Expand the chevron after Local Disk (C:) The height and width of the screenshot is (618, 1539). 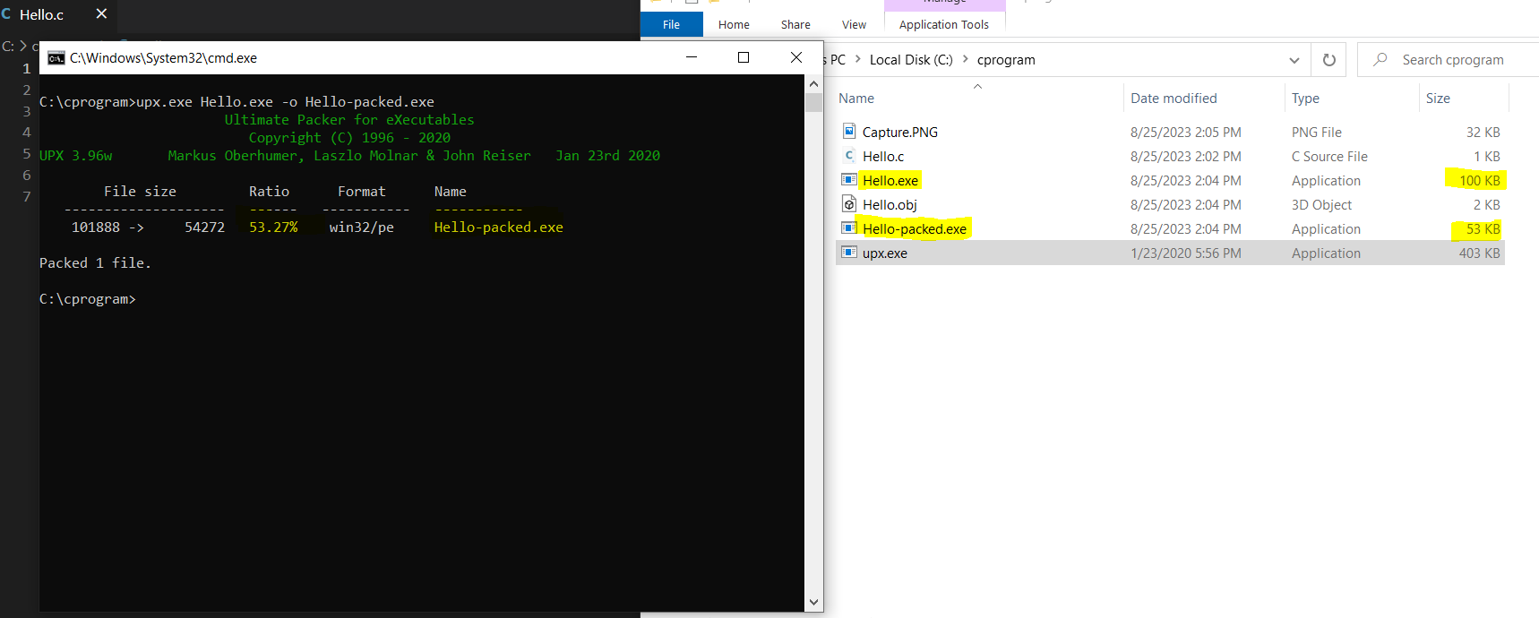pos(965,59)
